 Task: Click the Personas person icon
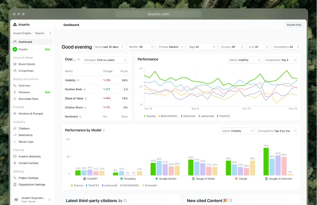(x=15, y=92)
